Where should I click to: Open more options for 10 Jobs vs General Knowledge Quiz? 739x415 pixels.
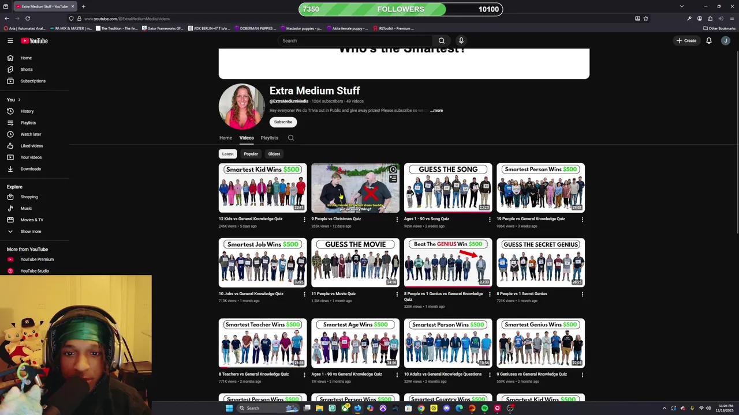tap(304, 294)
